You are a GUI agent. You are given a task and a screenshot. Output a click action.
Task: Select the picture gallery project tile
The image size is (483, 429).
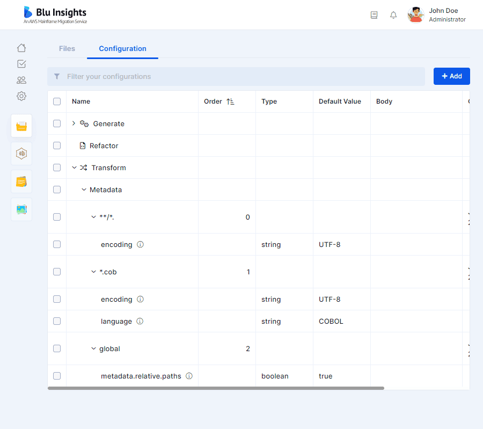[21, 209]
